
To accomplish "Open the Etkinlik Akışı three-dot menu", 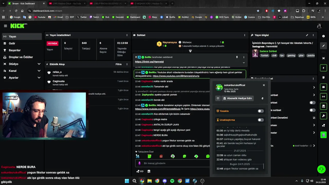I will point(127,64).
